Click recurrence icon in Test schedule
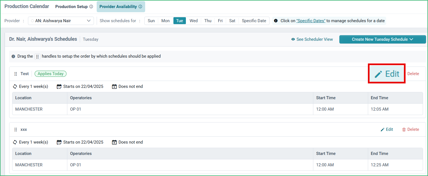Screen dimensions: 428x176 coord(15,86)
